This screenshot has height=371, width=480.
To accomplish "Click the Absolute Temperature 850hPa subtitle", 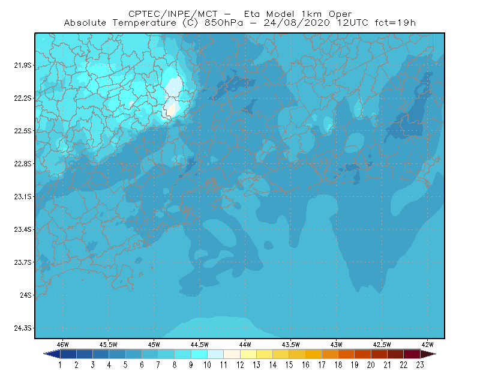I will pos(239,23).
